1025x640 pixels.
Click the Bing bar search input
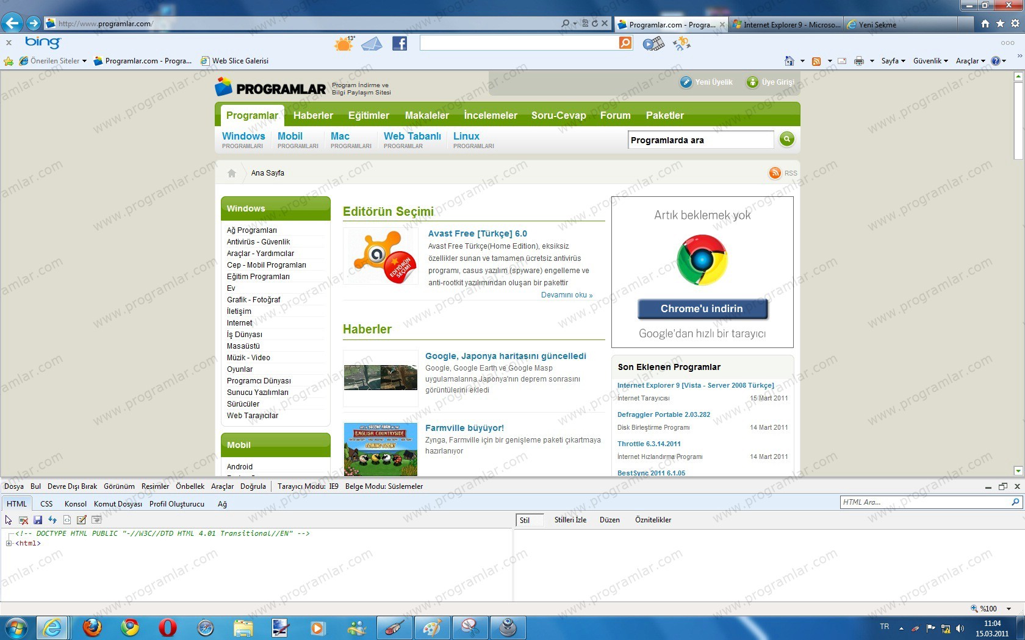click(x=519, y=43)
